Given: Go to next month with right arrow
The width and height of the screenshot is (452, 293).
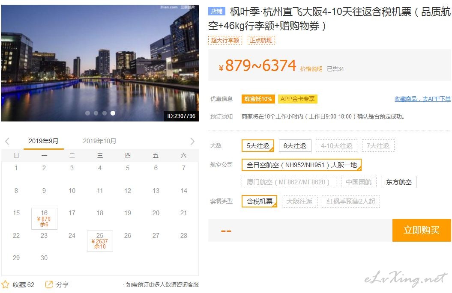Looking at the screenshot, I should (x=192, y=141).
